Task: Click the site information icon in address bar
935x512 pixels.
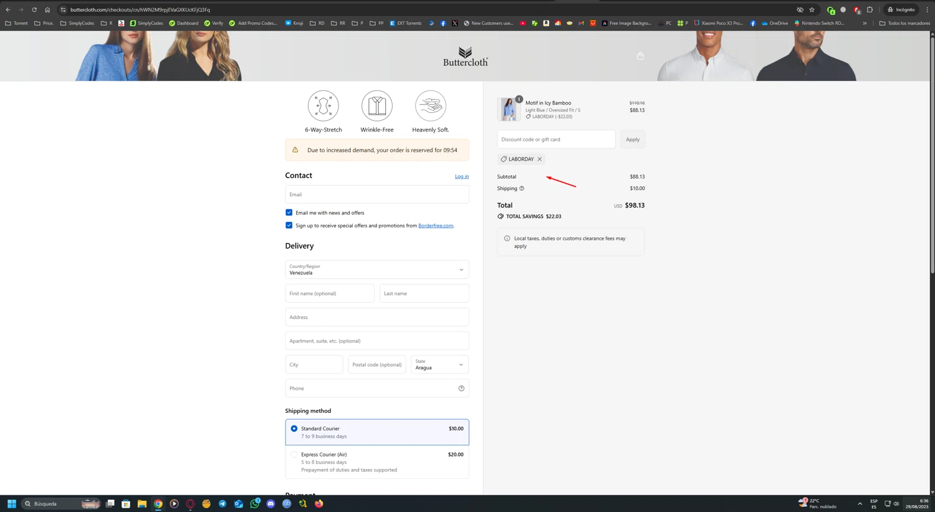Action: (x=63, y=10)
